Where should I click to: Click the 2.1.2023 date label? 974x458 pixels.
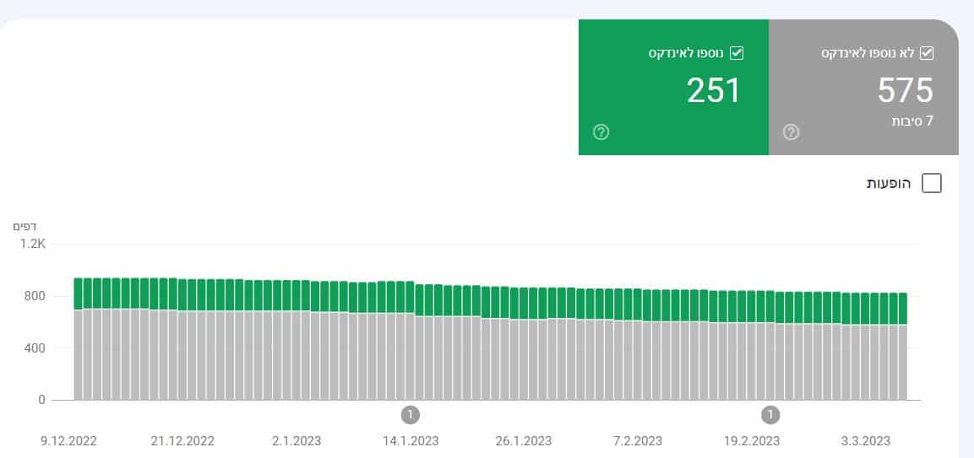pyautogui.click(x=297, y=441)
